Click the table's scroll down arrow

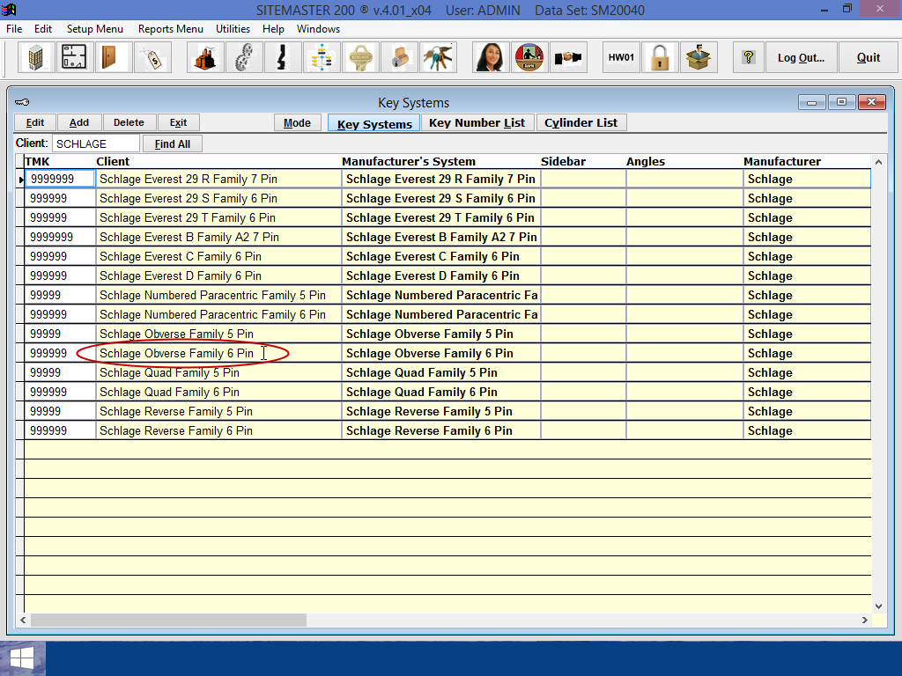(x=878, y=606)
